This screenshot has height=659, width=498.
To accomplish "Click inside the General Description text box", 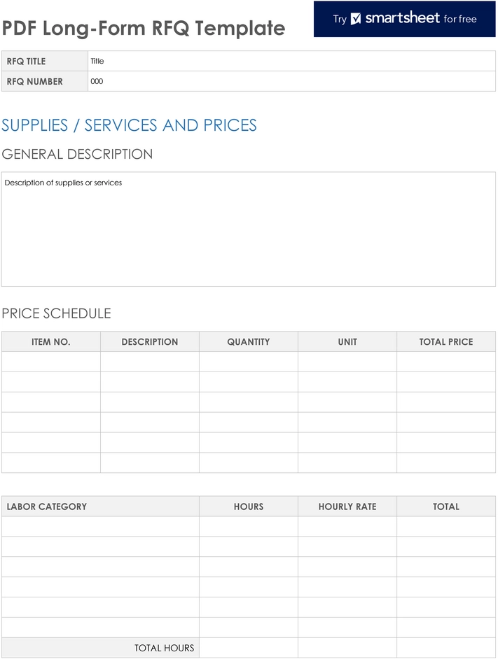I will (x=249, y=229).
